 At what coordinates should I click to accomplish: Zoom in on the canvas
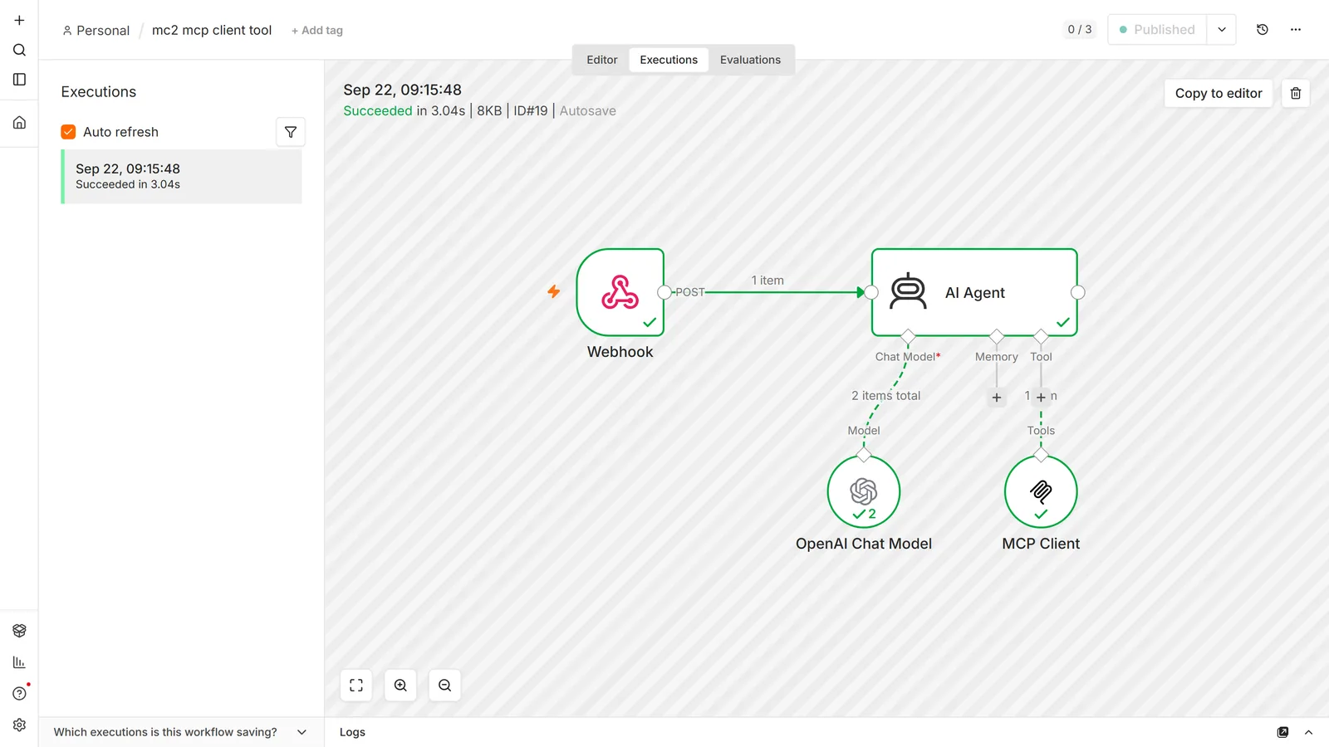pyautogui.click(x=400, y=686)
